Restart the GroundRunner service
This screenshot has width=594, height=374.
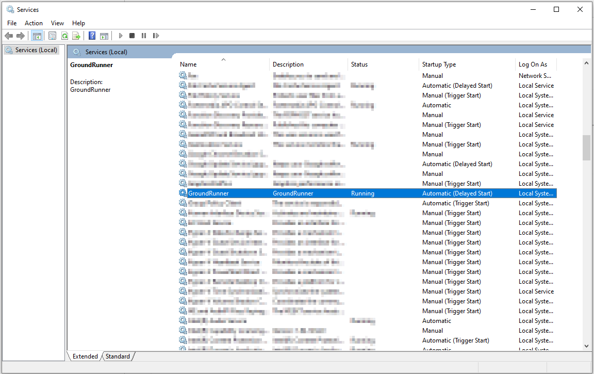tap(156, 35)
